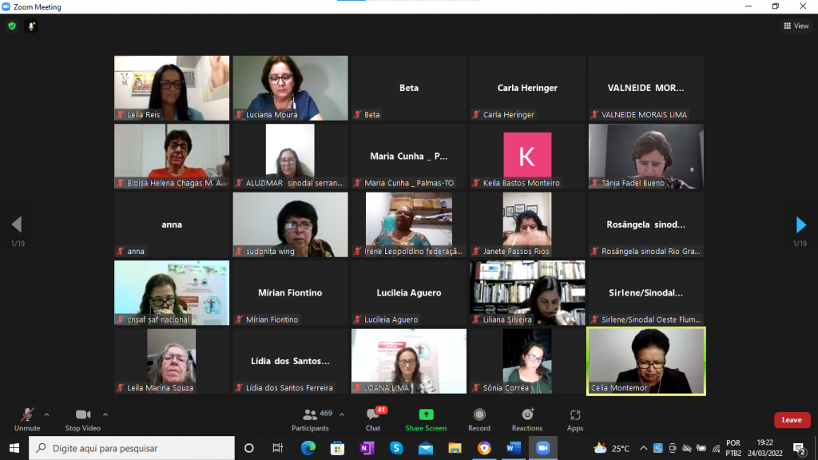Expand video options arrow beside Stop Video

(105, 414)
